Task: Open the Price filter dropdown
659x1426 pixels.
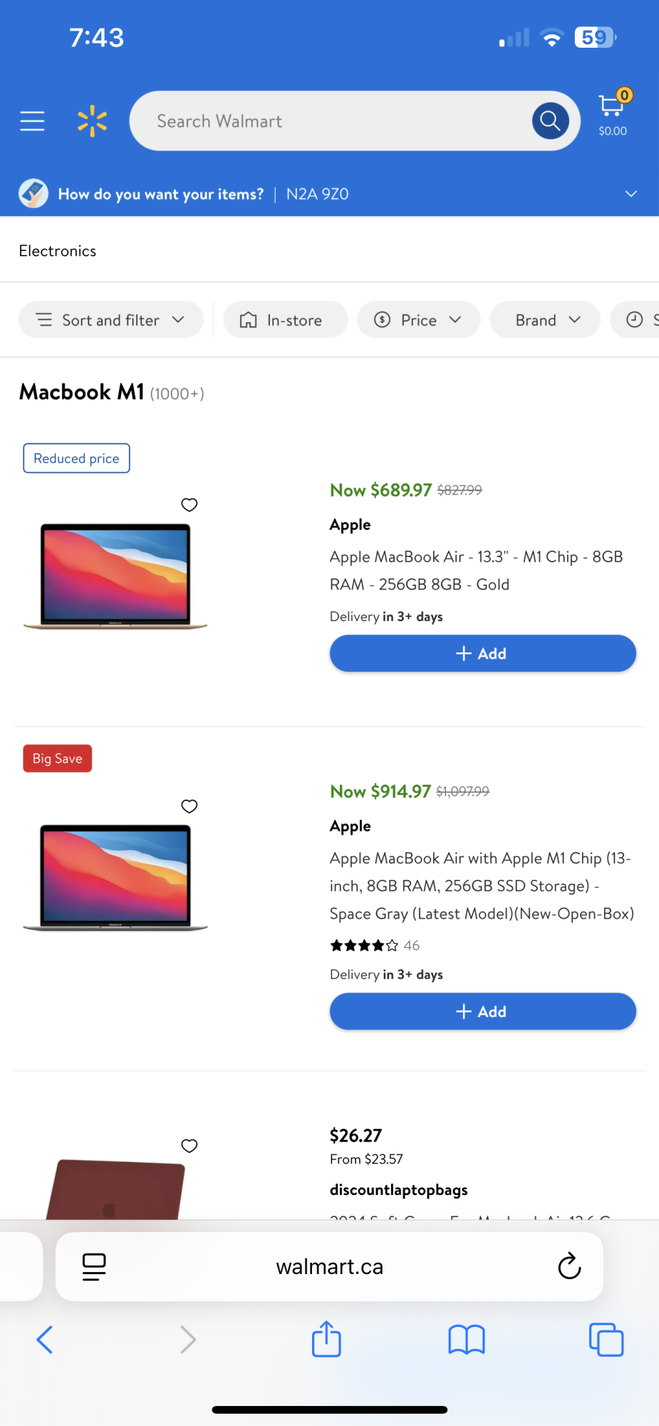Action: (418, 320)
